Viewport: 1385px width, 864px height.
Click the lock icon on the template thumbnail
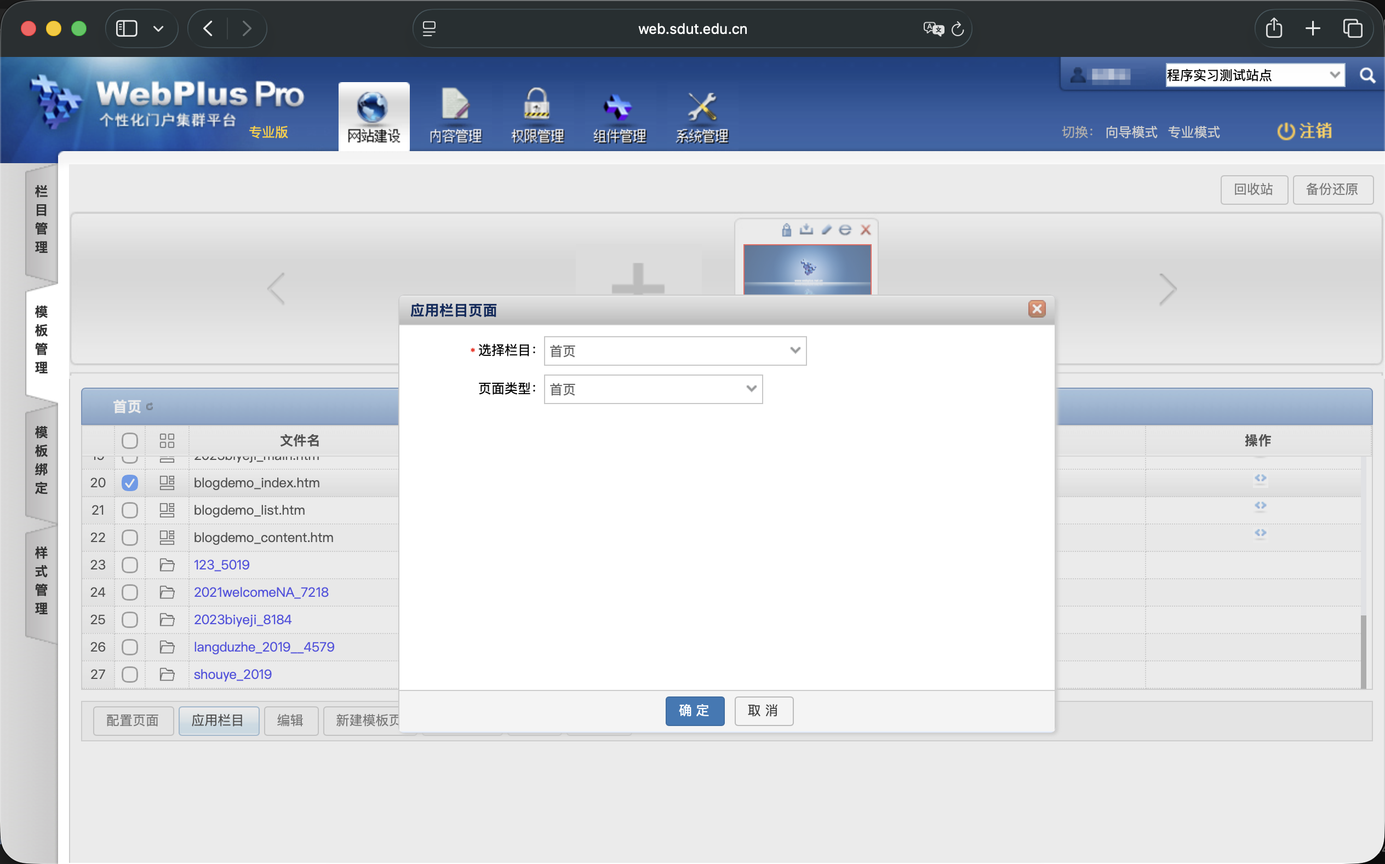786,230
